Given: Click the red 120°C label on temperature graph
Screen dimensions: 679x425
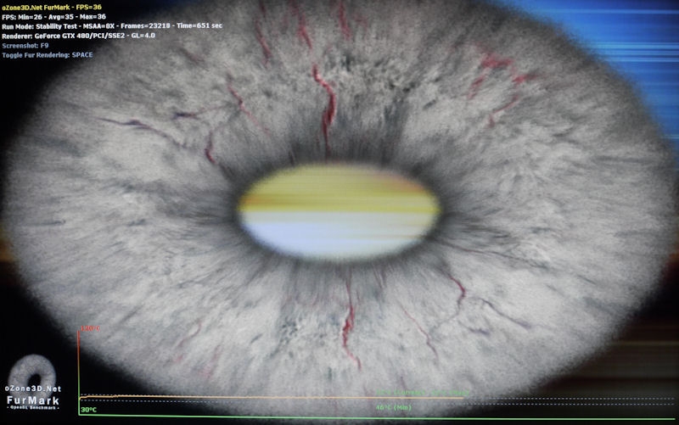Looking at the screenshot, I should [x=90, y=328].
